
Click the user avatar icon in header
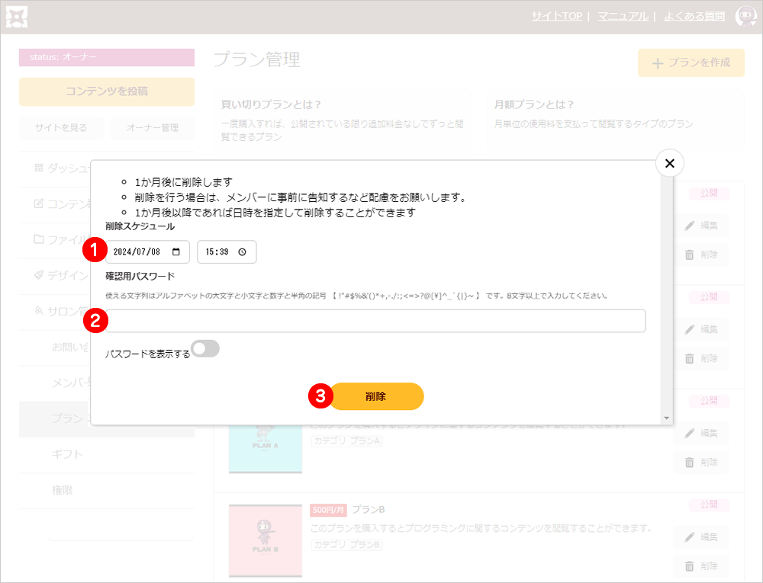click(745, 16)
